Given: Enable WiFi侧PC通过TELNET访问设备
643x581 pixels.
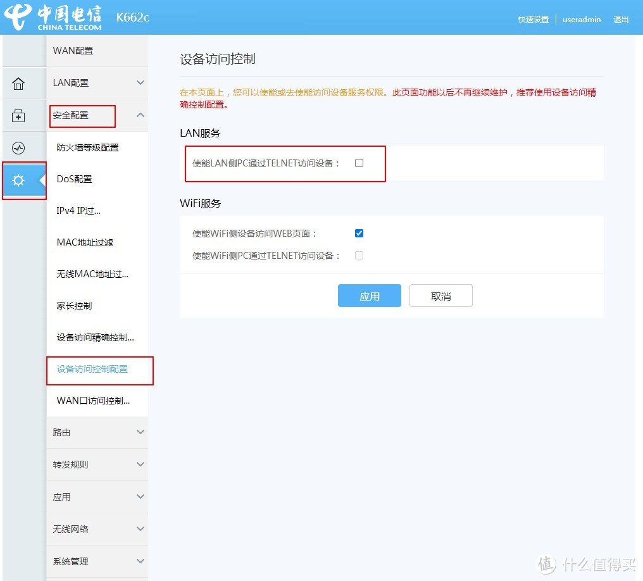Looking at the screenshot, I should click(x=359, y=255).
